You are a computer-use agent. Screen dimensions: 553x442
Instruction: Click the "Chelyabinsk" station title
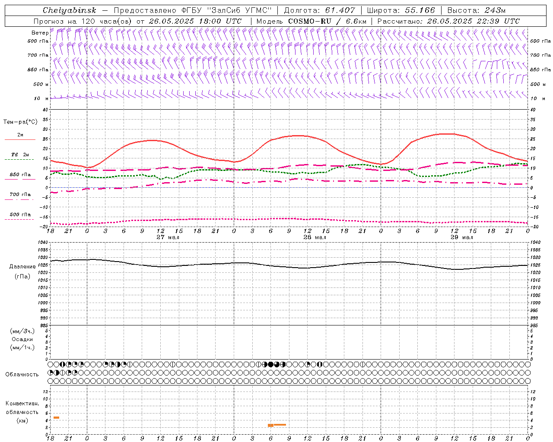pos(69,10)
